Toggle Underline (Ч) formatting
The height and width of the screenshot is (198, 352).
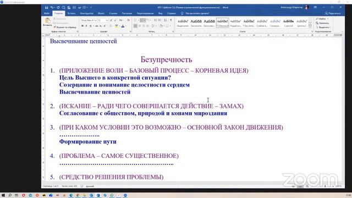[x=90, y=26]
